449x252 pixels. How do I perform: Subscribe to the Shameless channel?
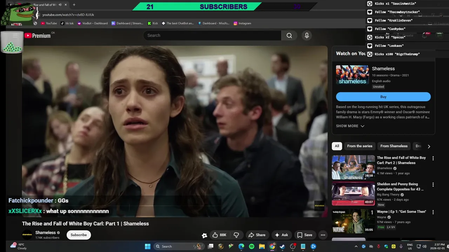point(79,235)
